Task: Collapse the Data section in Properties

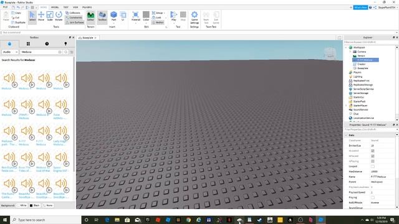Action: click(x=346, y=135)
